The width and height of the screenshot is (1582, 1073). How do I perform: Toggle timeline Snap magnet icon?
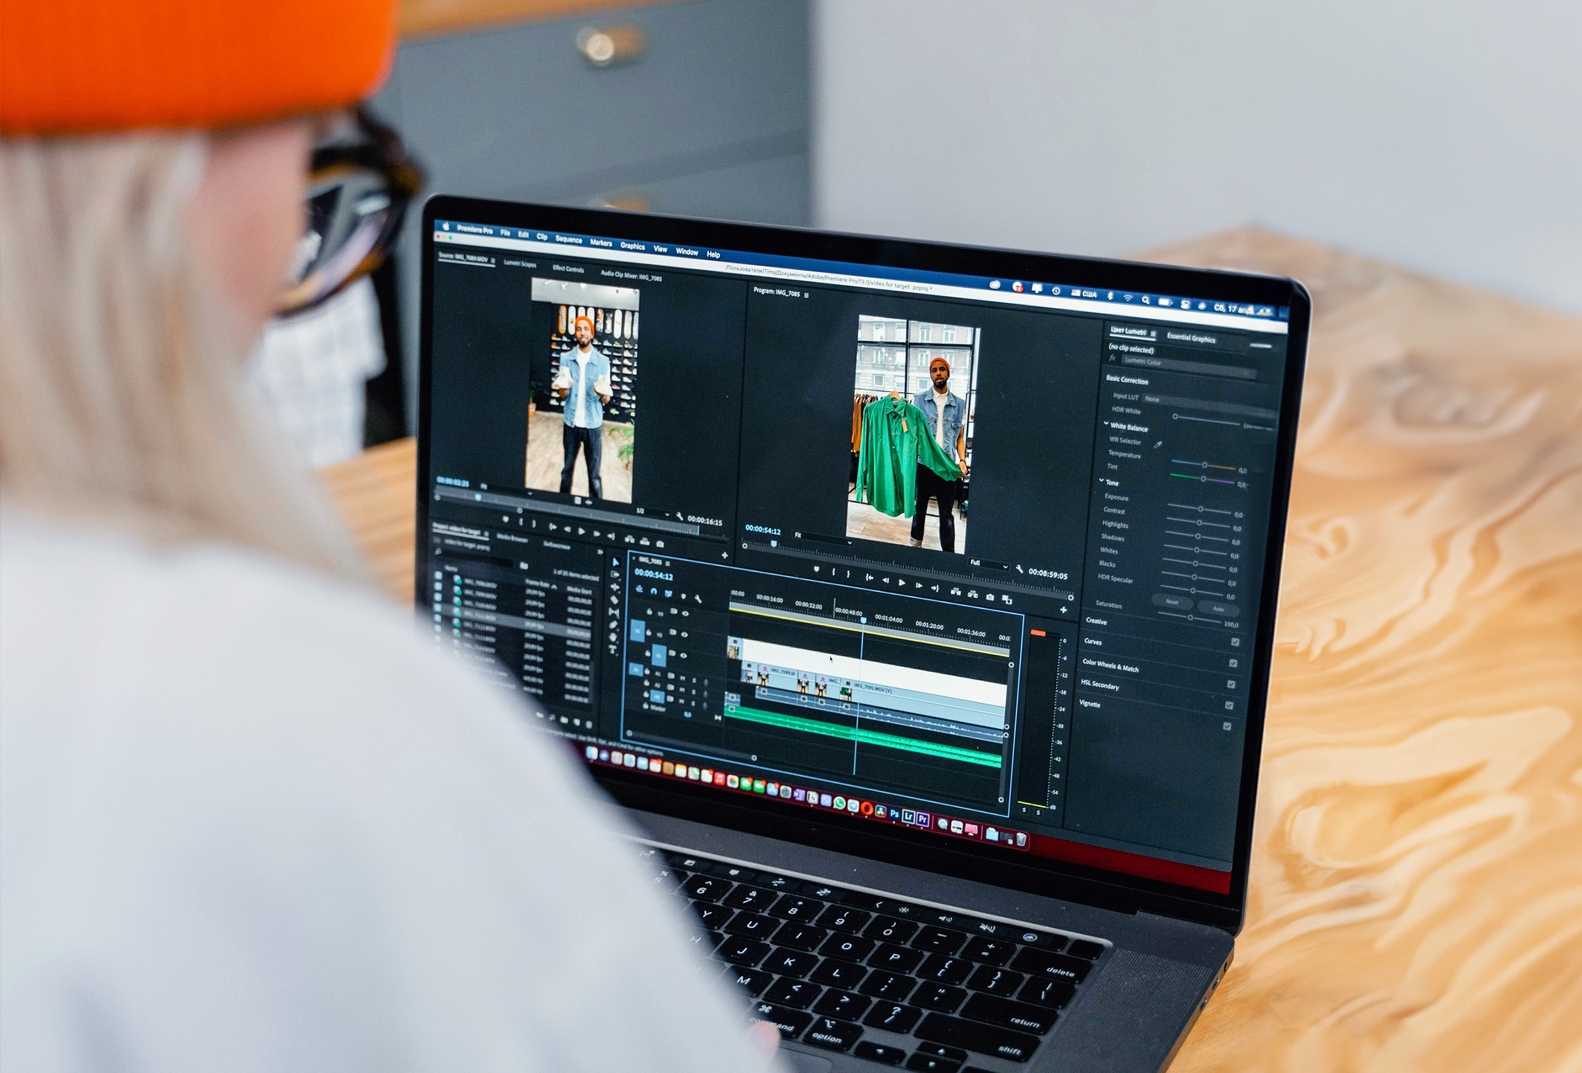(654, 592)
